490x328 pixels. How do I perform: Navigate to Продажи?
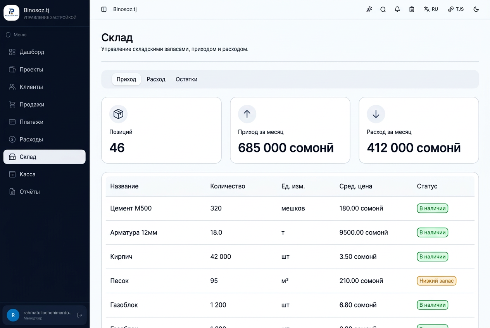click(x=45, y=104)
